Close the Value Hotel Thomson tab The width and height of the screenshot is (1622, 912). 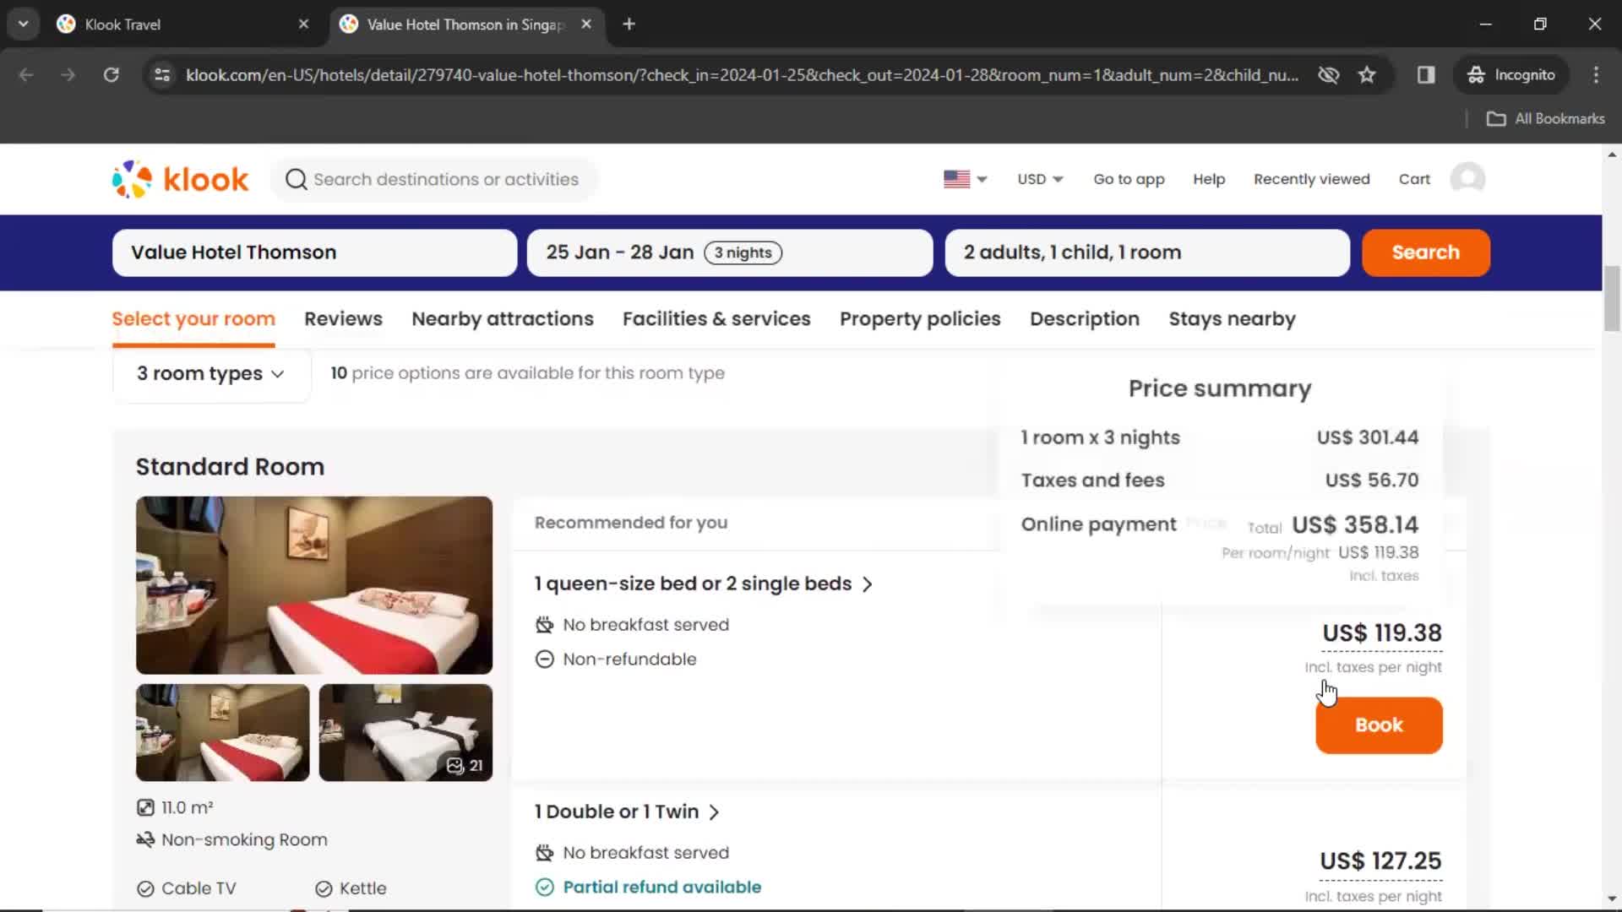[x=586, y=24]
